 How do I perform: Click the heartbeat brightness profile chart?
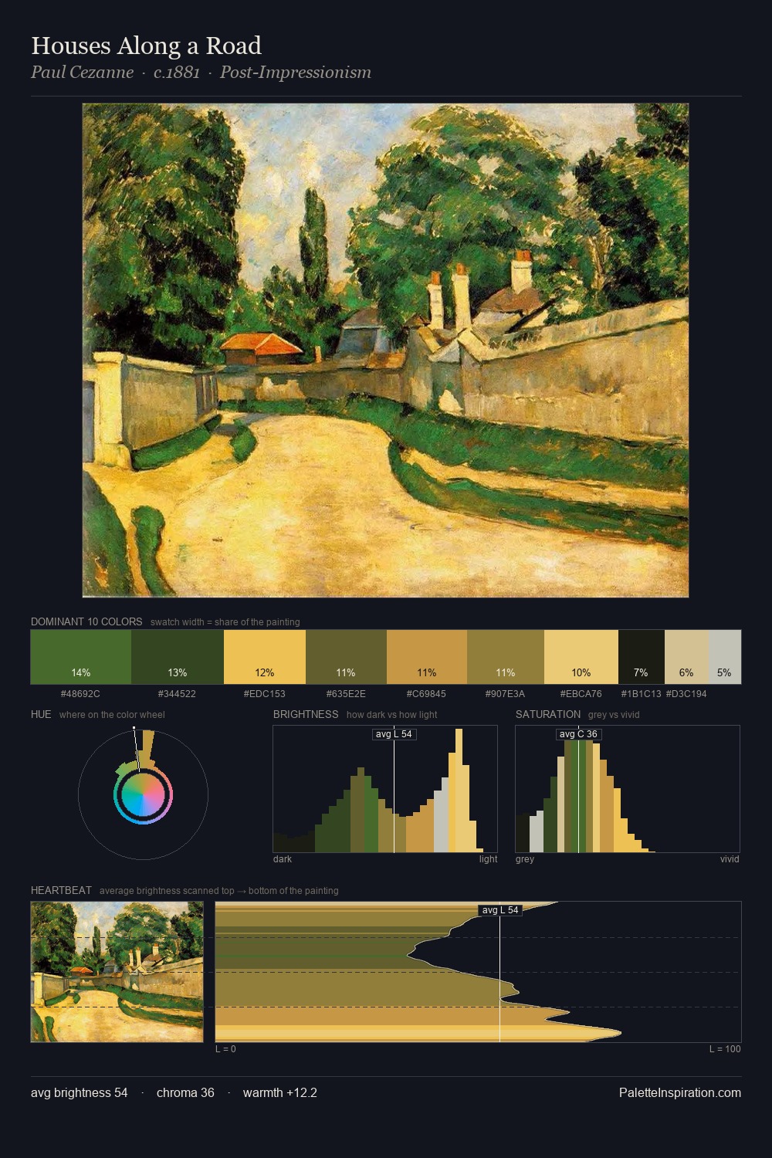(x=478, y=972)
